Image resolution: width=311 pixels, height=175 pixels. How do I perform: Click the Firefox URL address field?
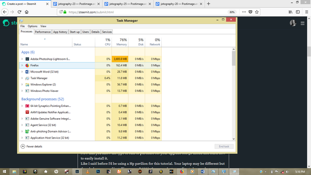tap(147, 12)
